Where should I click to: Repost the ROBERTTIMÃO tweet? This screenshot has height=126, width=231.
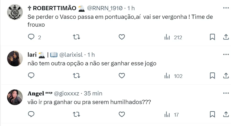(76, 37)
